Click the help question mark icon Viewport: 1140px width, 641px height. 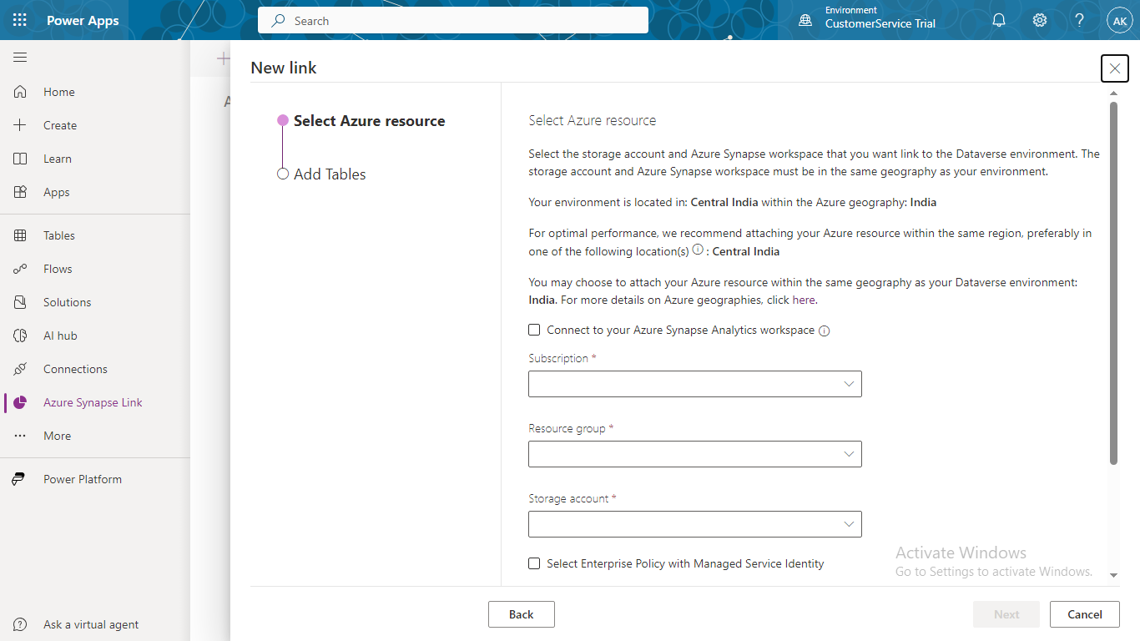tap(1079, 20)
